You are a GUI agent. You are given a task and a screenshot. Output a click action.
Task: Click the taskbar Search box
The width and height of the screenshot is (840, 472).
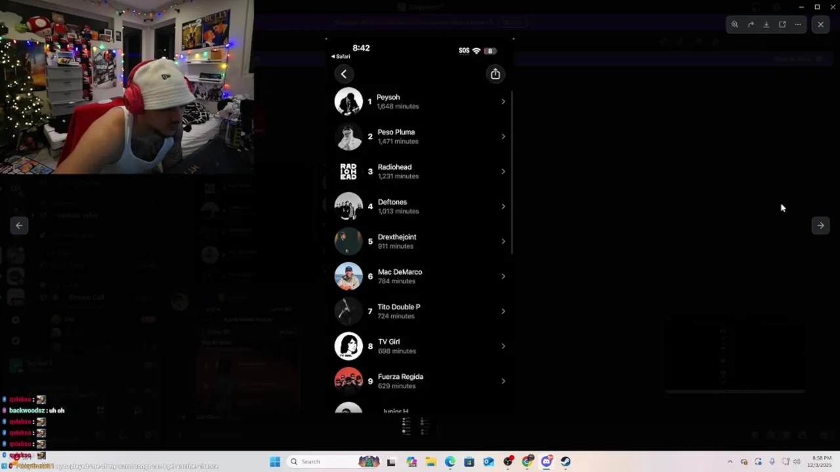coord(335,462)
